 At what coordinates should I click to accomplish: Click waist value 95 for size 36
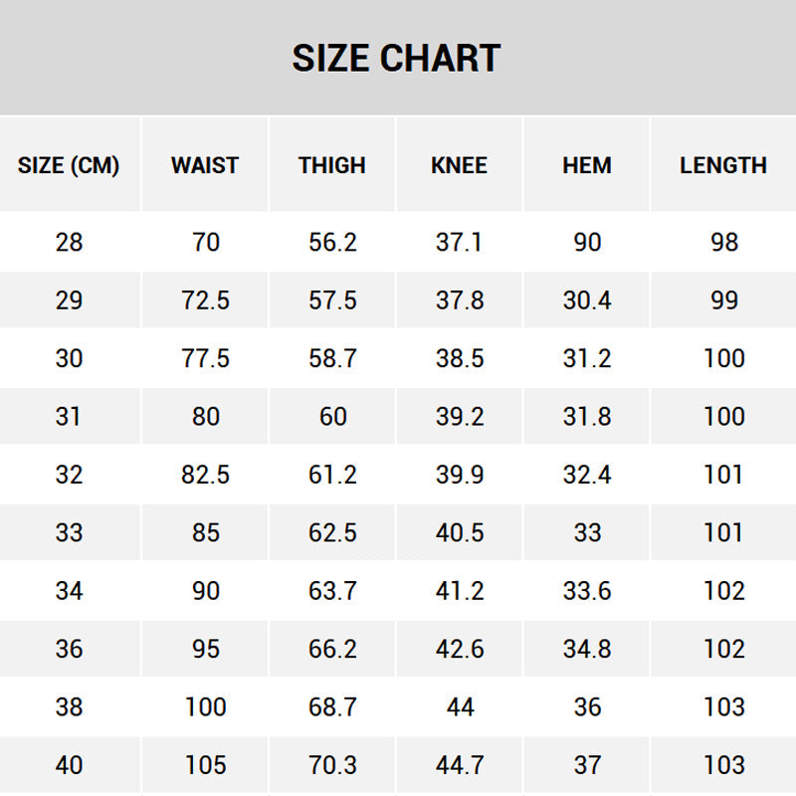click(205, 649)
